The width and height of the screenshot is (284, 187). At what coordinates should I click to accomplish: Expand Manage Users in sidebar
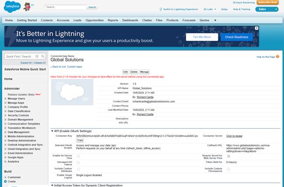pos(5,98)
